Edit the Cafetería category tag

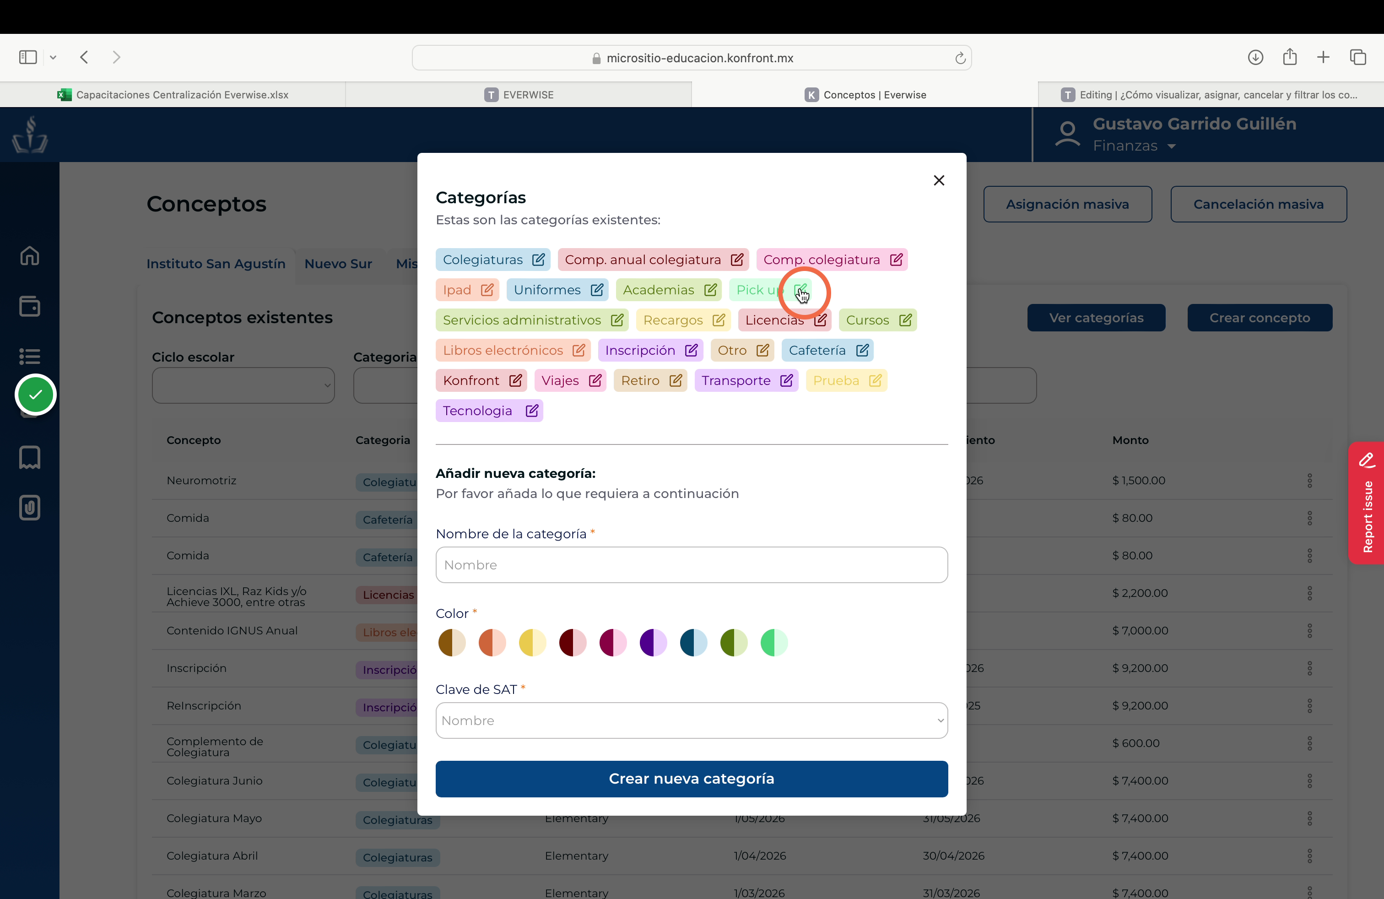862,350
